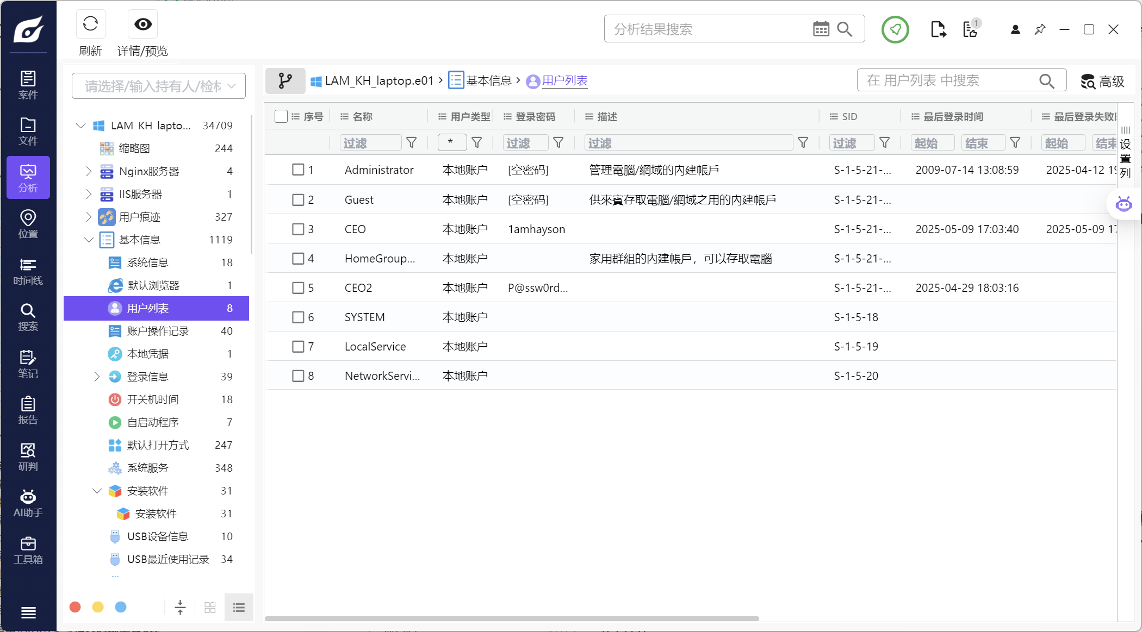Click the red color tag dot
This screenshot has width=1142, height=632.
[x=75, y=607]
